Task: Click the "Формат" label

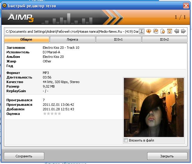Action: tap(13, 73)
